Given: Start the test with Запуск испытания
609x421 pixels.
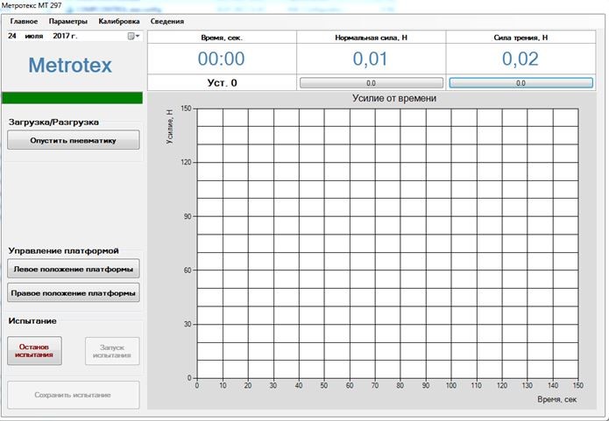Looking at the screenshot, I should pos(112,351).
